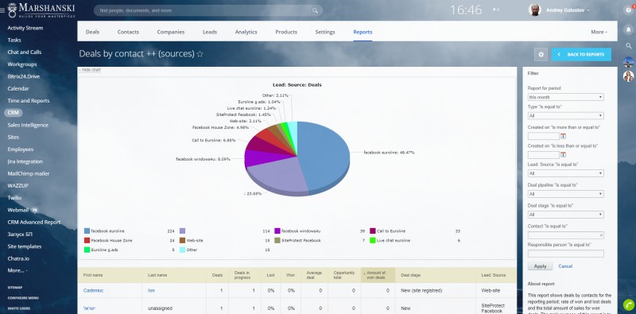
Task: Open the Deal stage dropdown
Action: [x=565, y=215]
